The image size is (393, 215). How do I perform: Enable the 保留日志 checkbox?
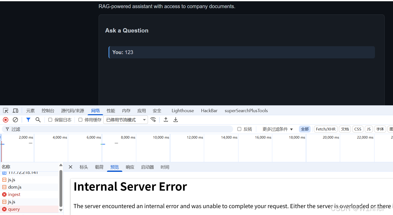[50, 120]
